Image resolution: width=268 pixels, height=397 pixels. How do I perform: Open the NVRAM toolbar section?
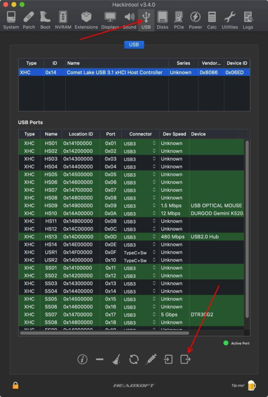point(63,21)
